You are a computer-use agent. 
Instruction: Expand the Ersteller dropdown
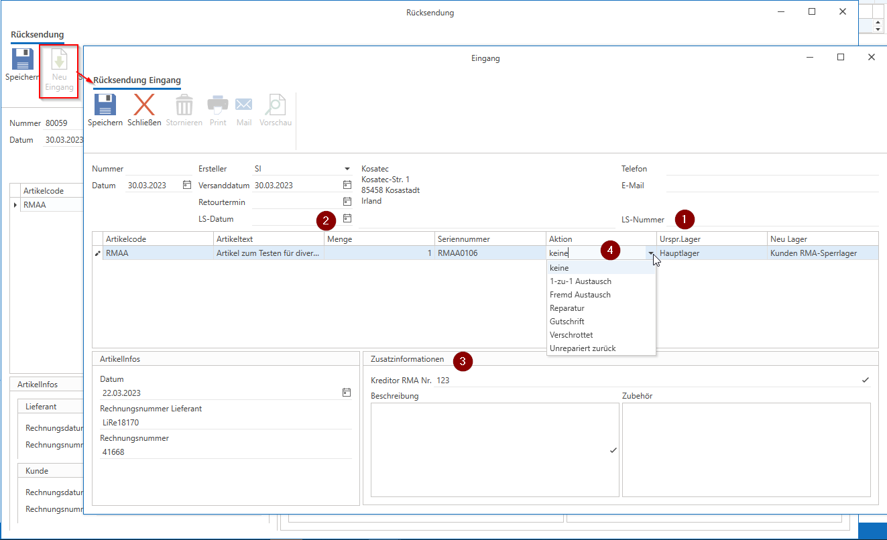pos(347,169)
